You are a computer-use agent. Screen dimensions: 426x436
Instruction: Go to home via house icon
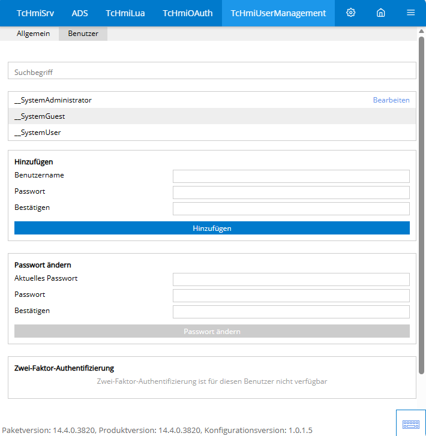pos(380,13)
